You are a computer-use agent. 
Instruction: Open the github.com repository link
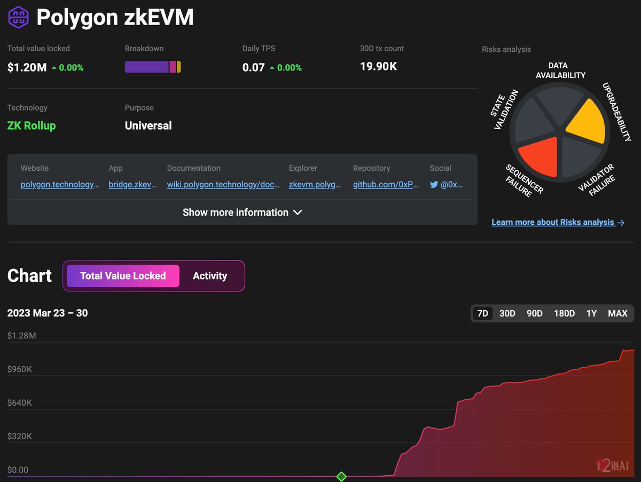click(386, 185)
